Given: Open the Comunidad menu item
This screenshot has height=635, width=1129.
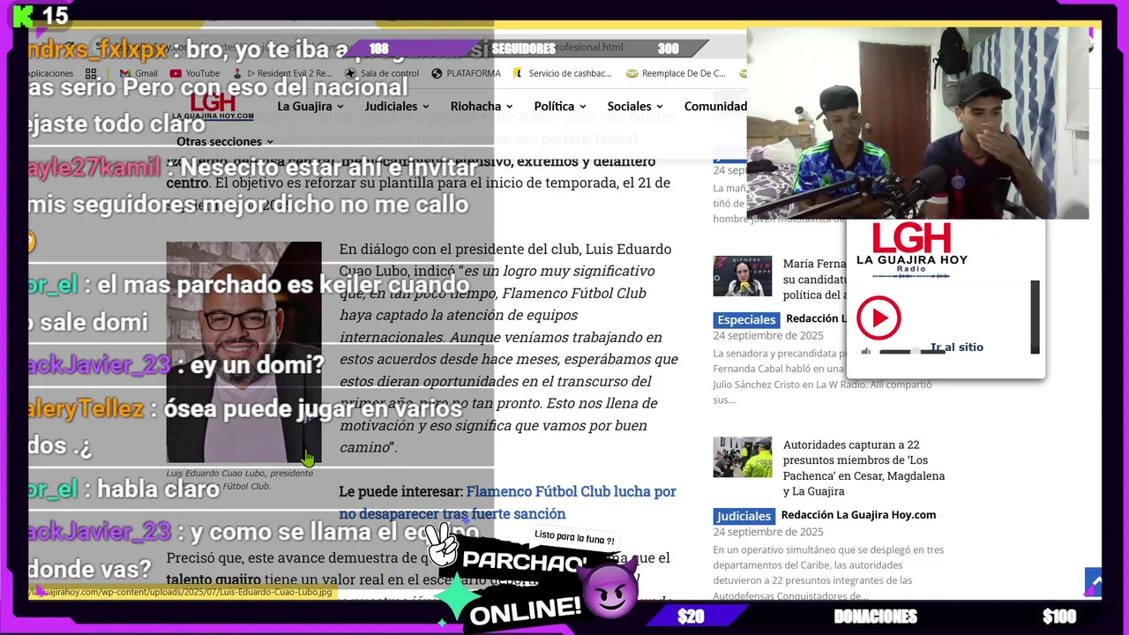Looking at the screenshot, I should pos(715,106).
